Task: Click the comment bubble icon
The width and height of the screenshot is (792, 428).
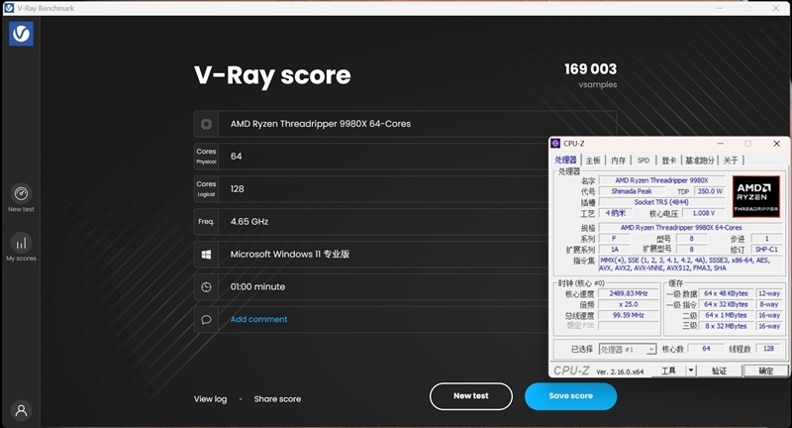Action: tap(206, 319)
